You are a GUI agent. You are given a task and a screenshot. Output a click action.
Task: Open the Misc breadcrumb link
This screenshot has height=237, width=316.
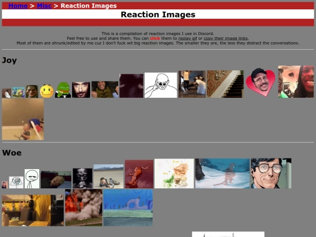click(x=44, y=6)
